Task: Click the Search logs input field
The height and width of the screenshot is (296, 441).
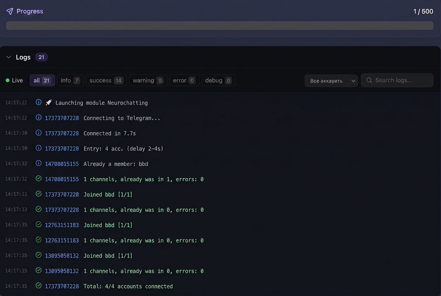Action: pyautogui.click(x=397, y=80)
